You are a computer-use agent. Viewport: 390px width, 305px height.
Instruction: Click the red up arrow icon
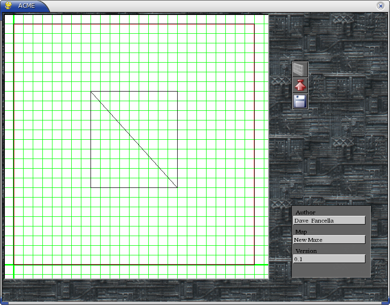pos(300,85)
